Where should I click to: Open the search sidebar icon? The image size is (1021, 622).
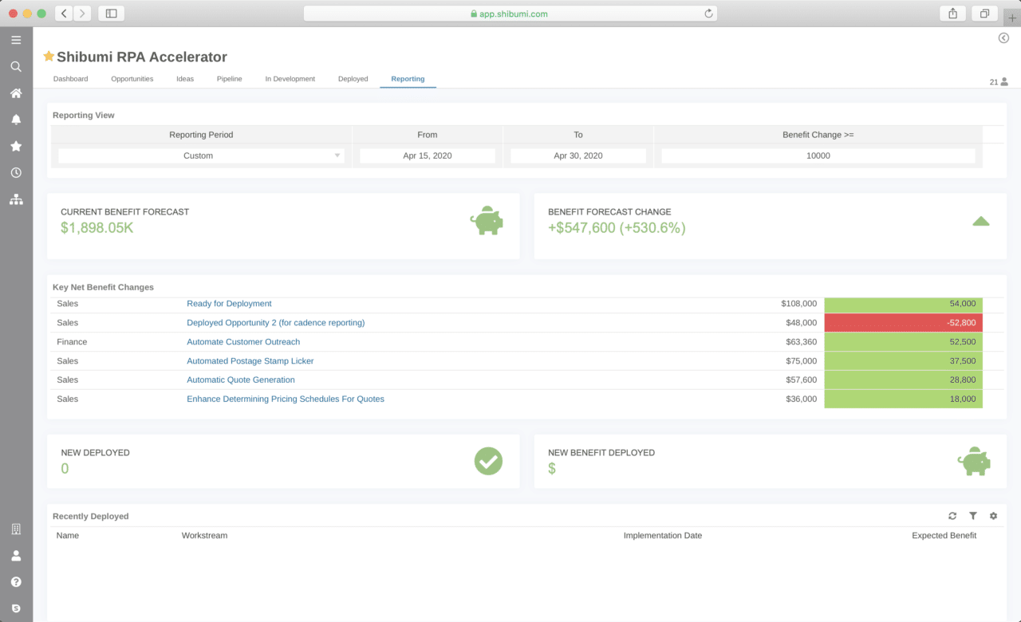click(16, 66)
